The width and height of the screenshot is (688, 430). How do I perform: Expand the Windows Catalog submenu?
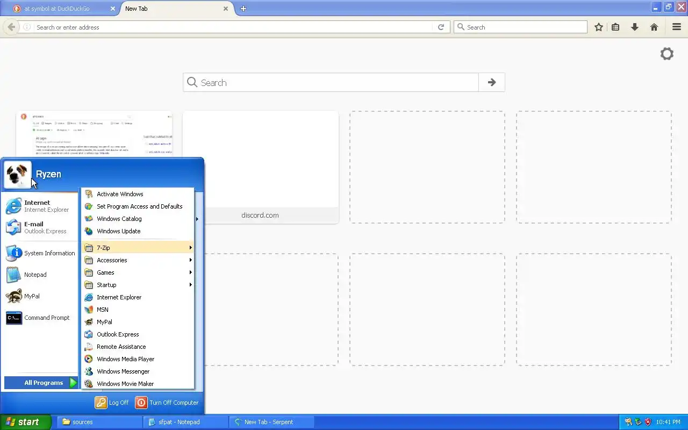point(138,219)
